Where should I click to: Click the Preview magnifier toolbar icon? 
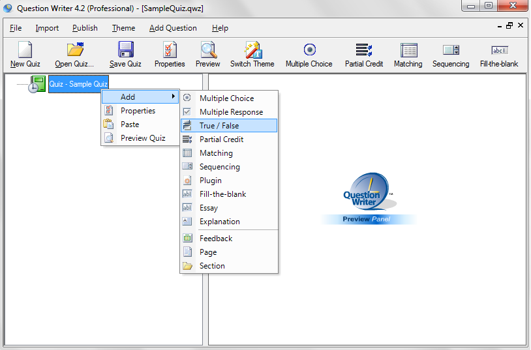(x=208, y=50)
